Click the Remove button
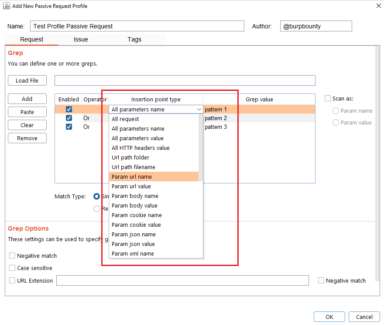Image resolution: width=384 pixels, height=325 pixels. pyautogui.click(x=27, y=138)
